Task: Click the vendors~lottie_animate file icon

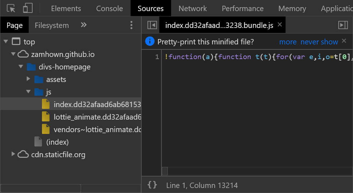Action: 46,129
